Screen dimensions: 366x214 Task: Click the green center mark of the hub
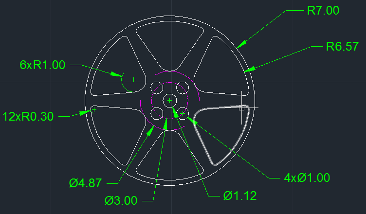pyautogui.click(x=169, y=101)
